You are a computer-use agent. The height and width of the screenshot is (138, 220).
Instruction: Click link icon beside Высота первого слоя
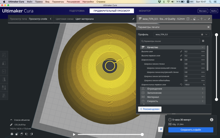tap(181, 56)
